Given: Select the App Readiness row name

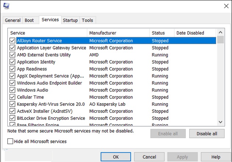Looking at the screenshot, I should 32,69.
